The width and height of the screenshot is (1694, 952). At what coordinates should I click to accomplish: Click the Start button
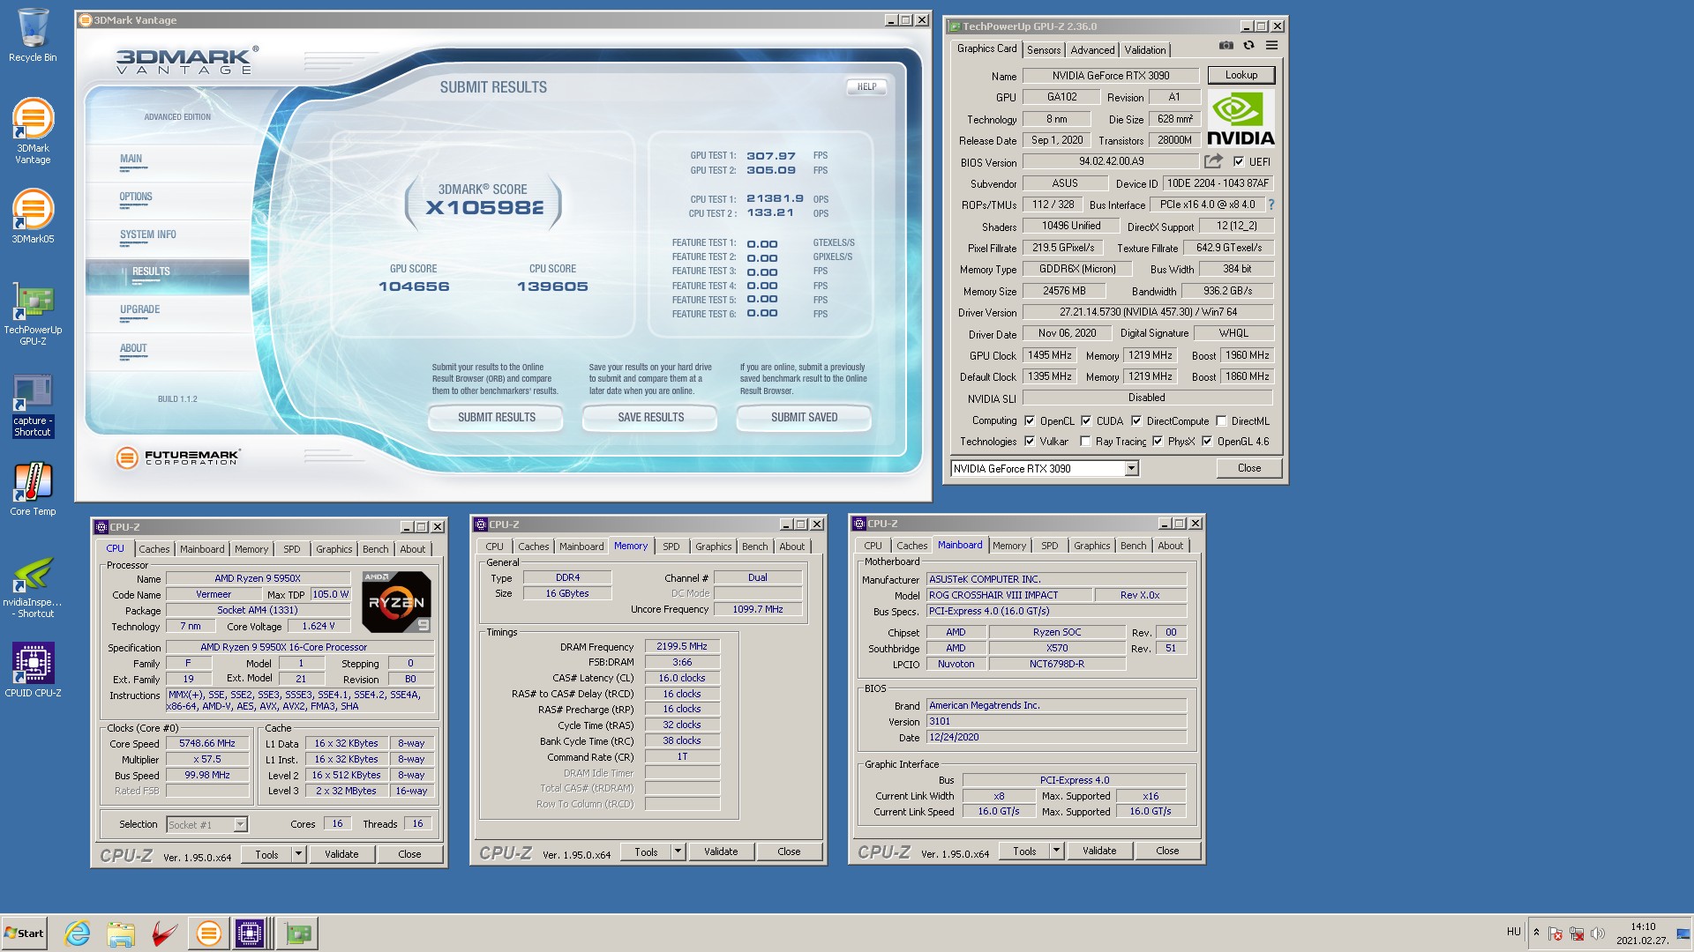pos(24,933)
